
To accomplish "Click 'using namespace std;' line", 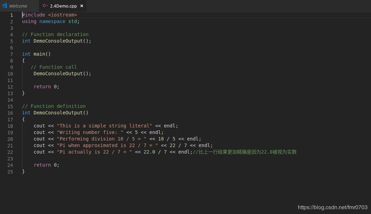I will pyautogui.click(x=51, y=22).
